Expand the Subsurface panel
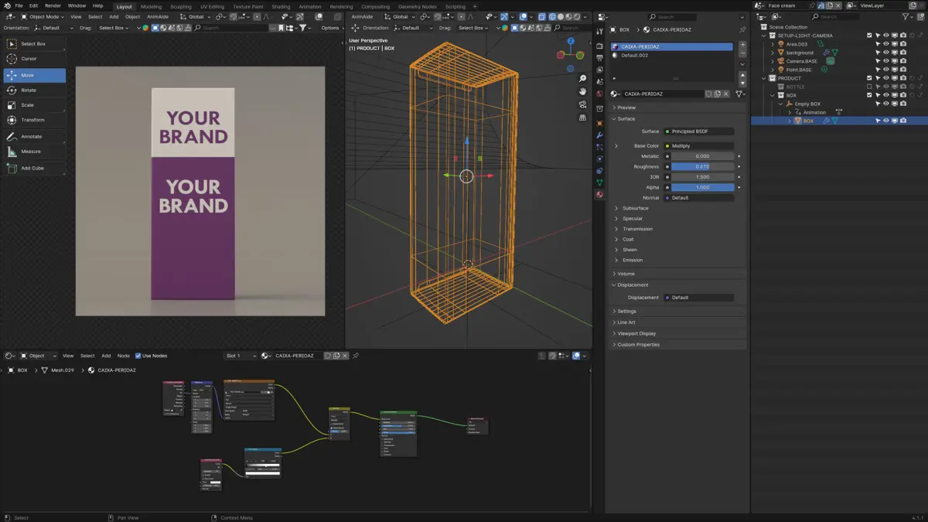928x522 pixels. pyautogui.click(x=636, y=208)
